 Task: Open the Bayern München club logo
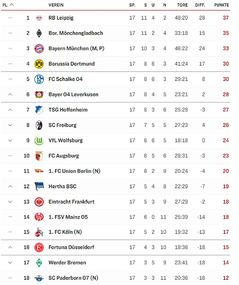(x=39, y=49)
